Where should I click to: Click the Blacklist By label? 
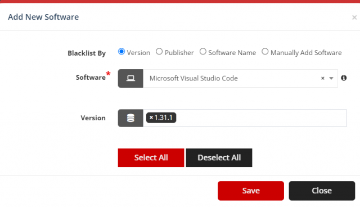coord(87,53)
